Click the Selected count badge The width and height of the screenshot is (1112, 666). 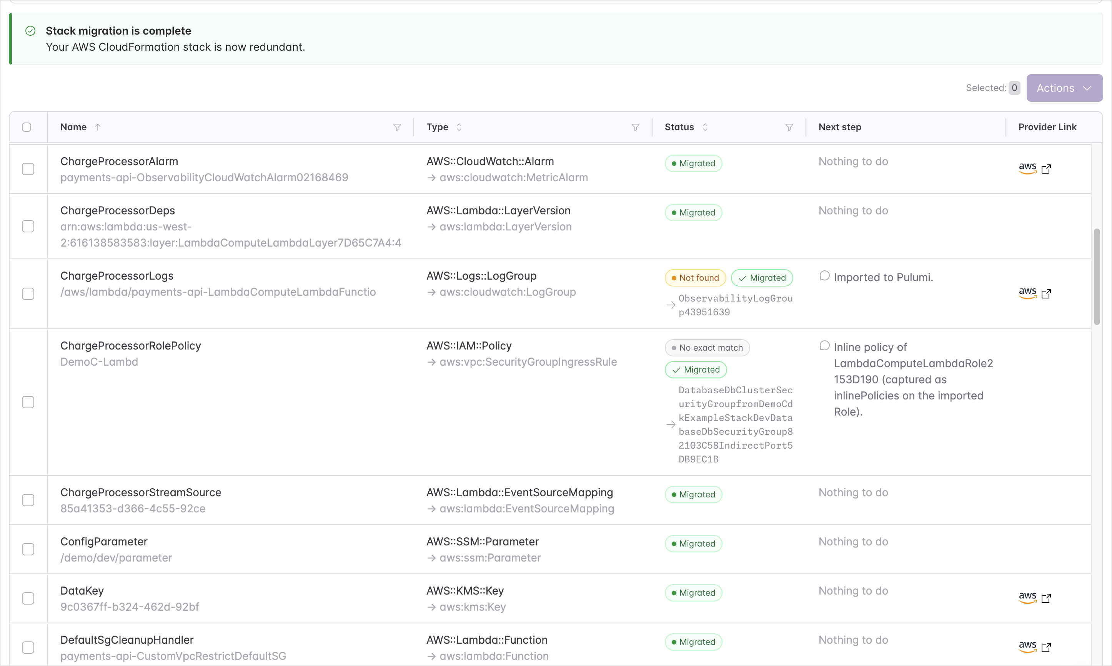[x=1014, y=88]
